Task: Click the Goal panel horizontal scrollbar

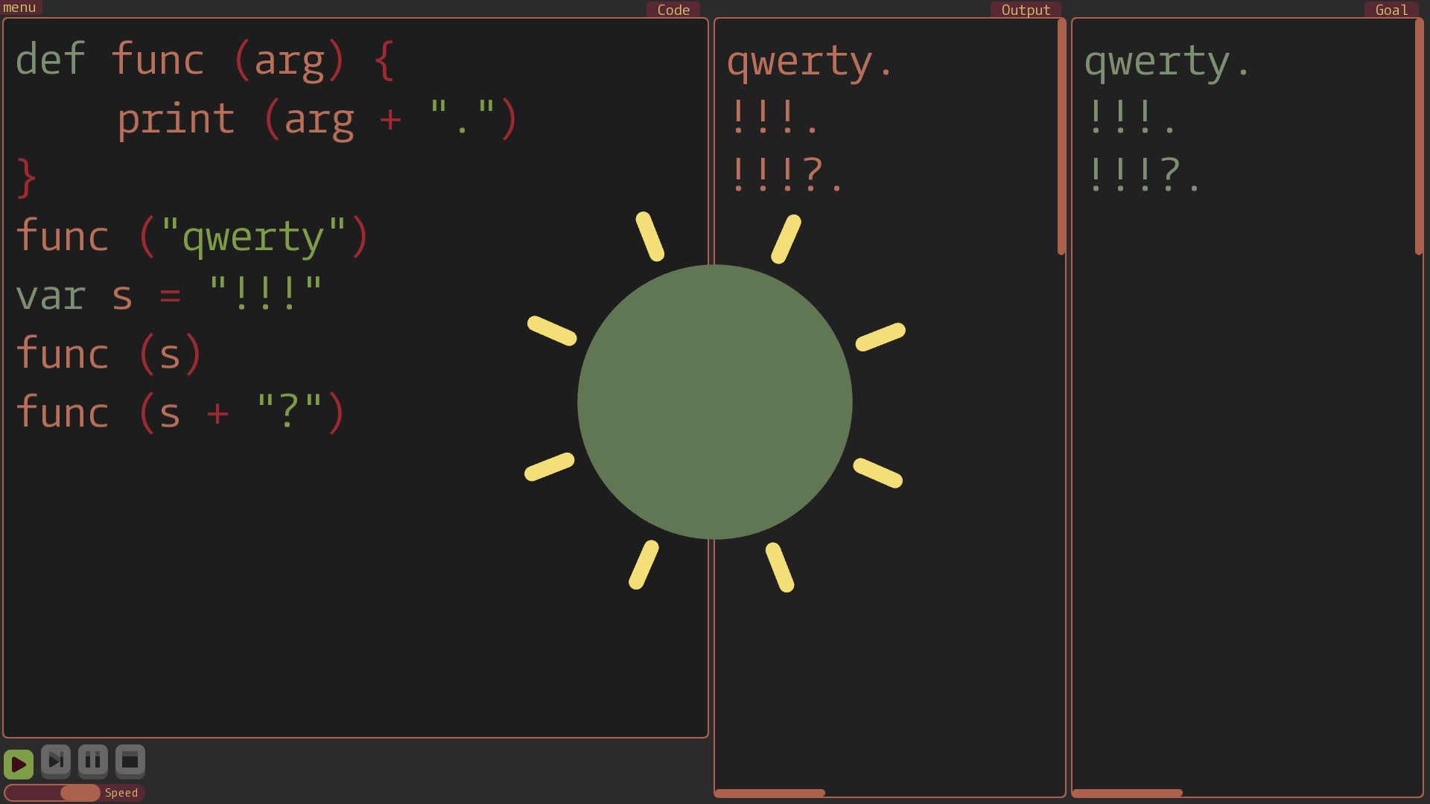Action: [1127, 793]
